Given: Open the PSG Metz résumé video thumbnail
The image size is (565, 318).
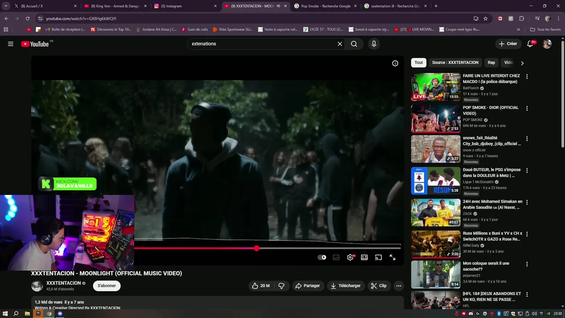Looking at the screenshot, I should pyautogui.click(x=436, y=181).
